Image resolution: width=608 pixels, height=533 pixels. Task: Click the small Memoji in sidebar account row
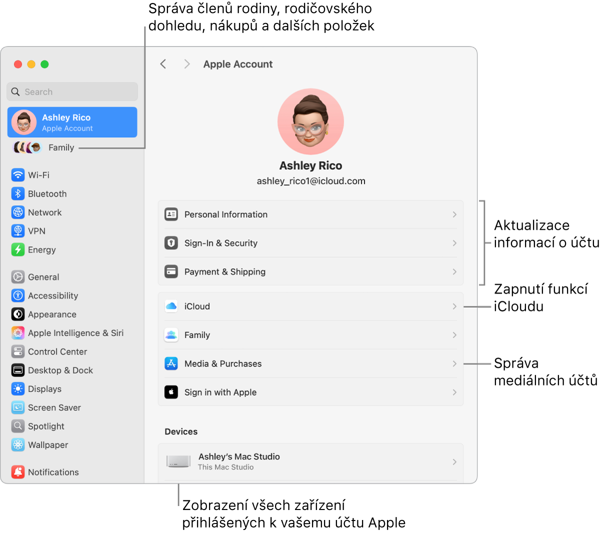[x=24, y=122]
